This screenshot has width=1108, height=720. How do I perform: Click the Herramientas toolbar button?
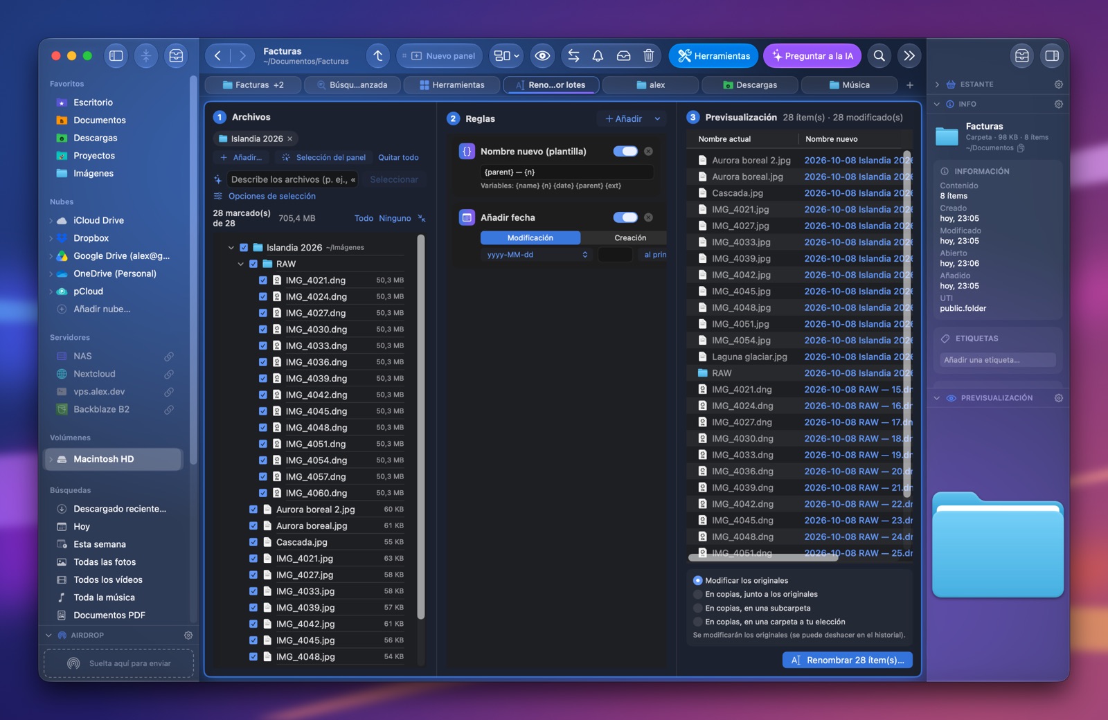[713, 56]
